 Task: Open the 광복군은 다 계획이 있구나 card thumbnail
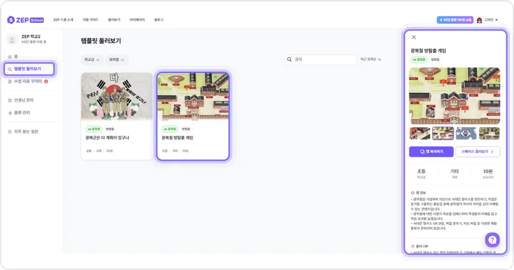pos(117,97)
